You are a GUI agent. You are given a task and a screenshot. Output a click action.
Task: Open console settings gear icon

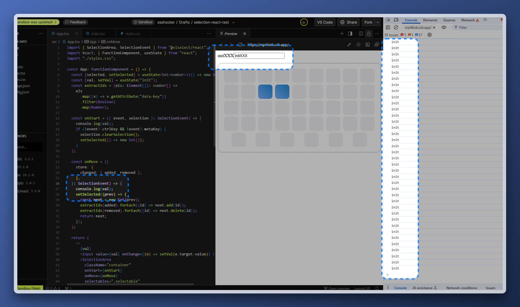pyautogui.click(x=430, y=35)
